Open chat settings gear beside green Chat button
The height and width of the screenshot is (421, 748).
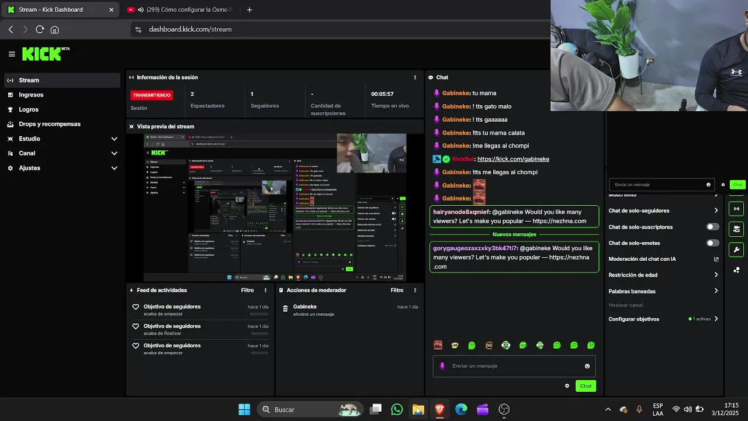tap(567, 386)
